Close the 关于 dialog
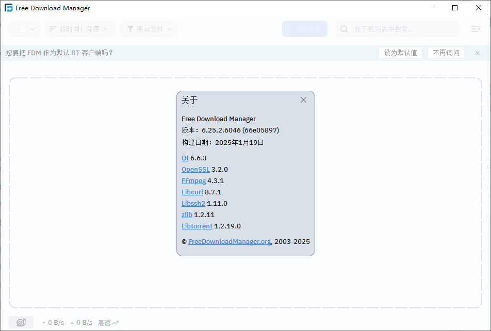This screenshot has height=331, width=491. click(303, 100)
